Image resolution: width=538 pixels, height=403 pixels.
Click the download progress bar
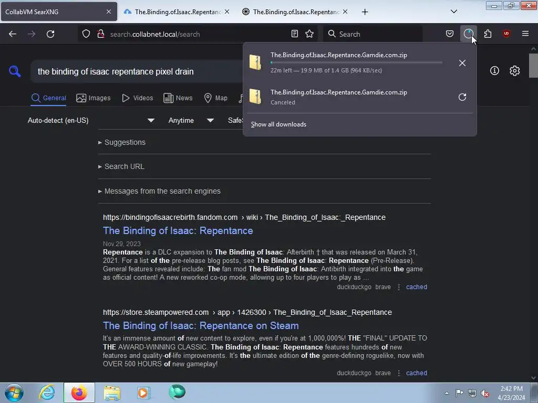coord(356,63)
